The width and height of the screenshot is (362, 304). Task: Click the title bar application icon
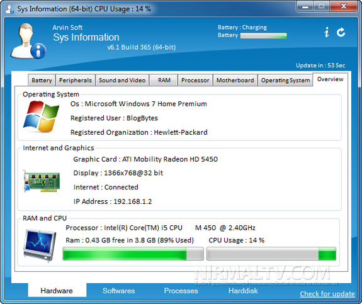9,9
